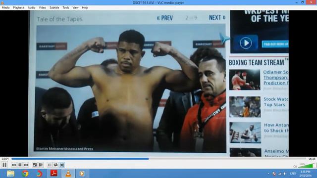Viewport: 317px width, 178px height.
Task: Set volume using the green volume slider
Action: pyautogui.click(x=307, y=166)
